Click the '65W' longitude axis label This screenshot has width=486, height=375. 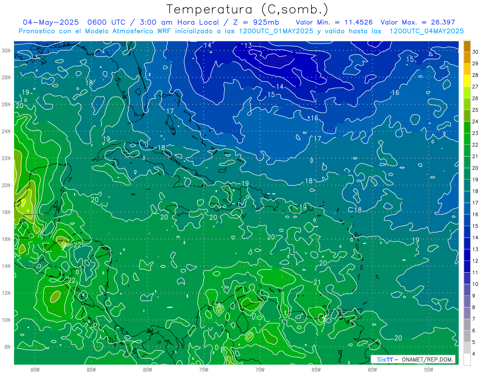[x=316, y=370]
